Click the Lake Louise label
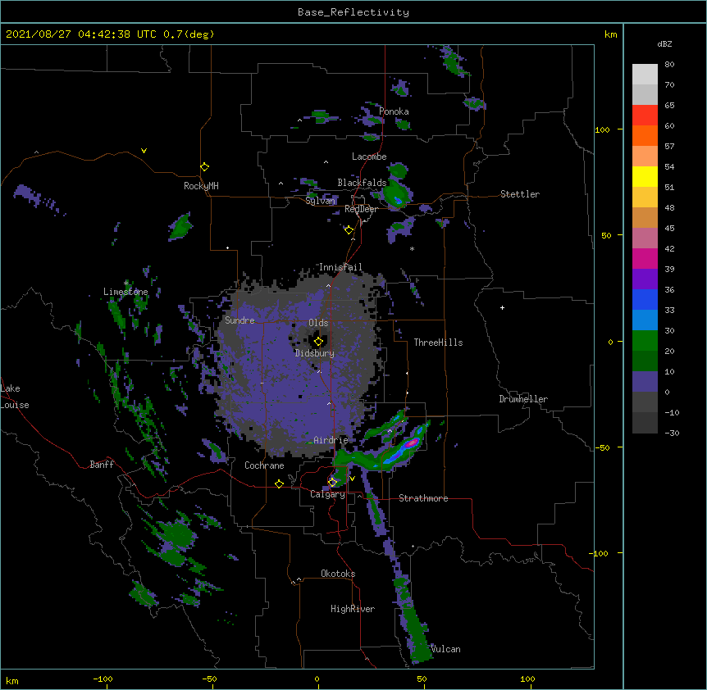The image size is (707, 690). (x=15, y=397)
